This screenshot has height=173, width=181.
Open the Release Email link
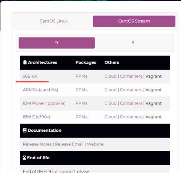tap(69, 144)
